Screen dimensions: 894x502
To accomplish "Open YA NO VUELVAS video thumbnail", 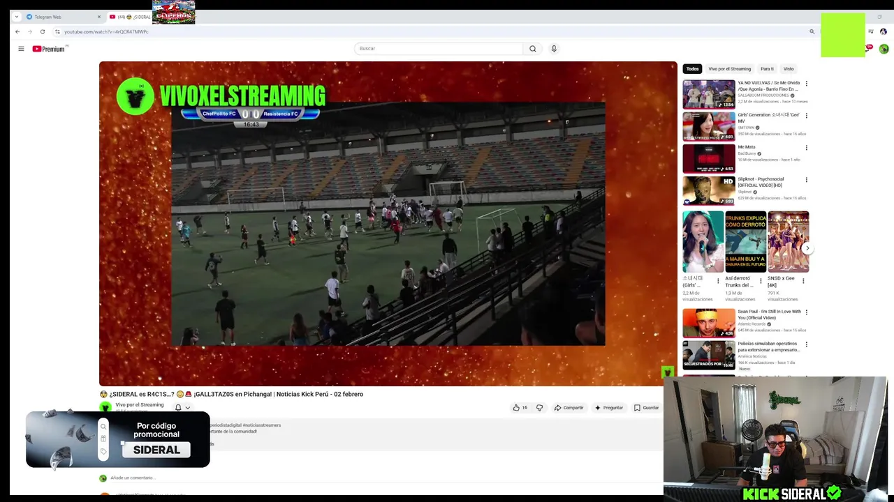I will (x=709, y=94).
